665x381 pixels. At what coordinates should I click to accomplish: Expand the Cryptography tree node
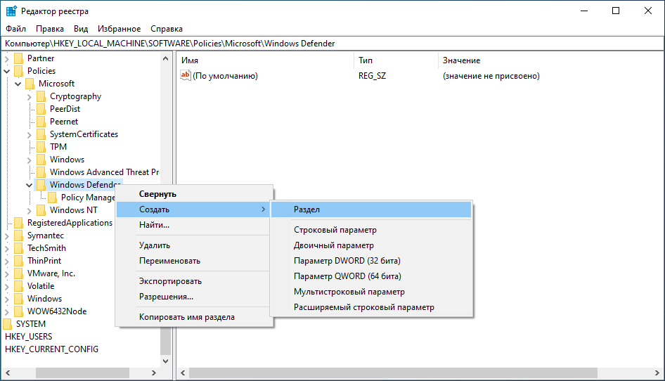pyautogui.click(x=30, y=97)
